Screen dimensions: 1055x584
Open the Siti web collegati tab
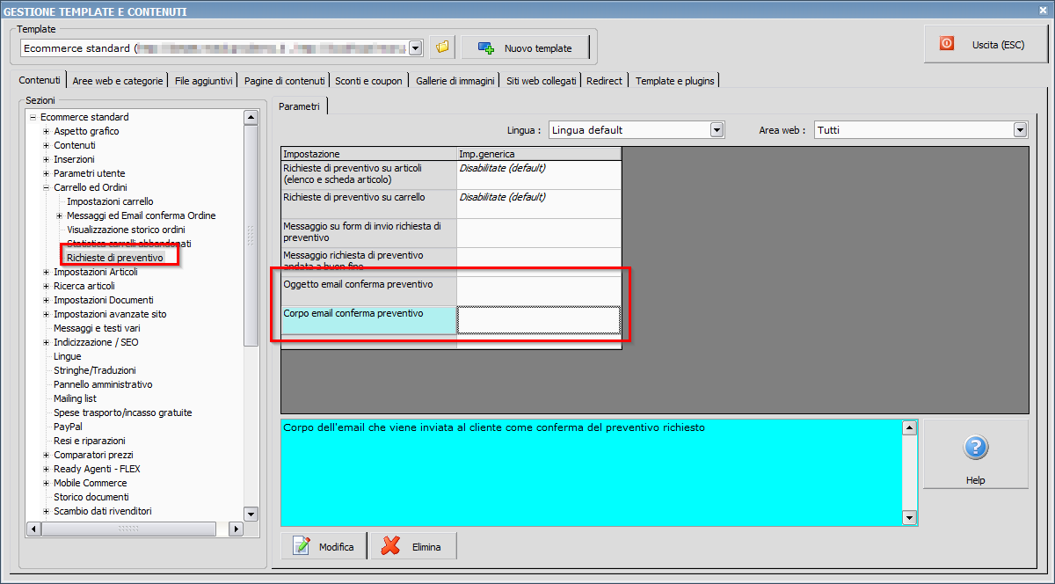coord(542,80)
